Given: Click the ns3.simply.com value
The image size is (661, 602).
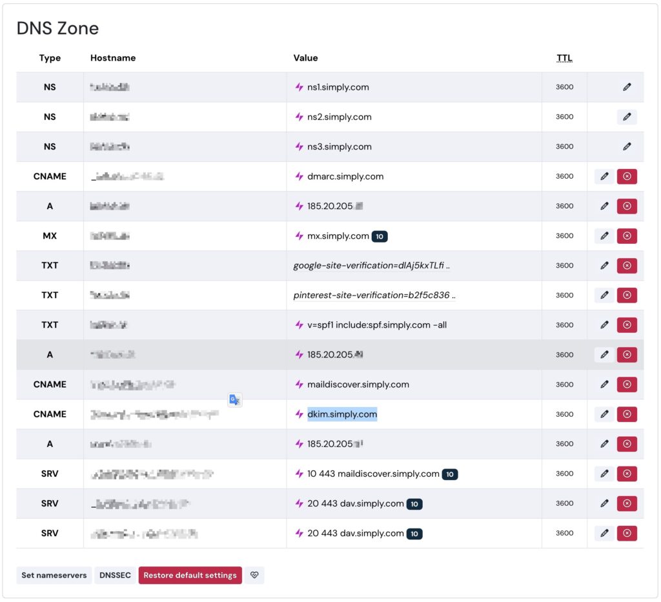Looking at the screenshot, I should (x=340, y=146).
